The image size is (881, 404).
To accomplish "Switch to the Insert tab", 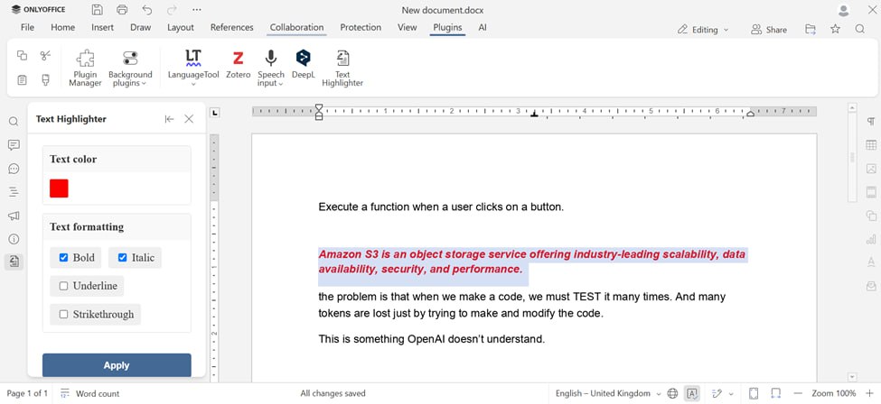I will pyautogui.click(x=103, y=27).
